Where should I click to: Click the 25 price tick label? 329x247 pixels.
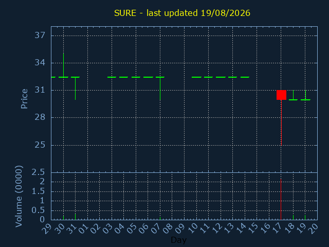click(x=40, y=145)
